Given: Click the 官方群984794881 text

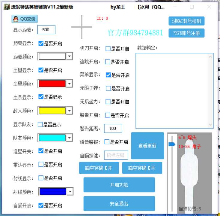Looking at the screenshot, I should 135,33.
